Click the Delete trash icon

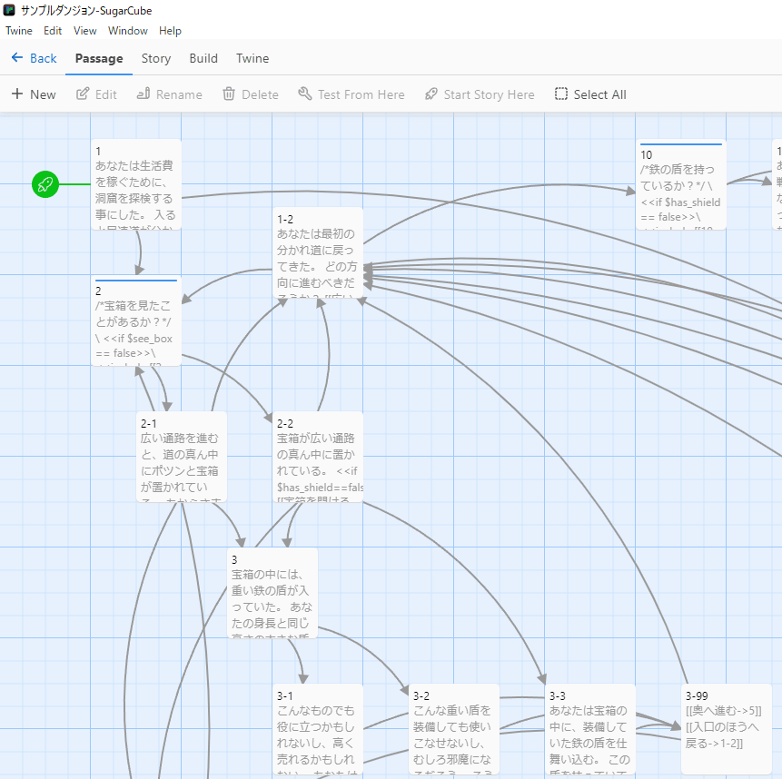click(x=228, y=94)
